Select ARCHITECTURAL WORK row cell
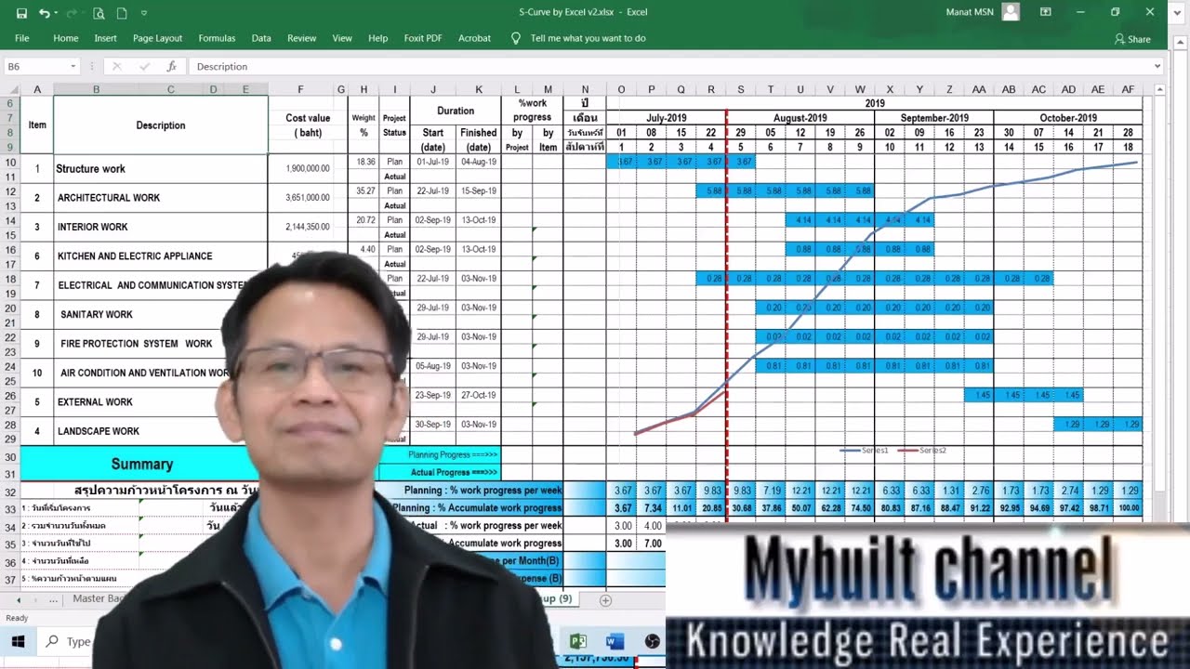1190x669 pixels. [x=161, y=197]
